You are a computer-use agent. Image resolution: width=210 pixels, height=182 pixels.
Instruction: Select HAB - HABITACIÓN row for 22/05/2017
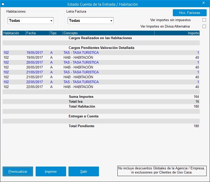tap(101, 87)
